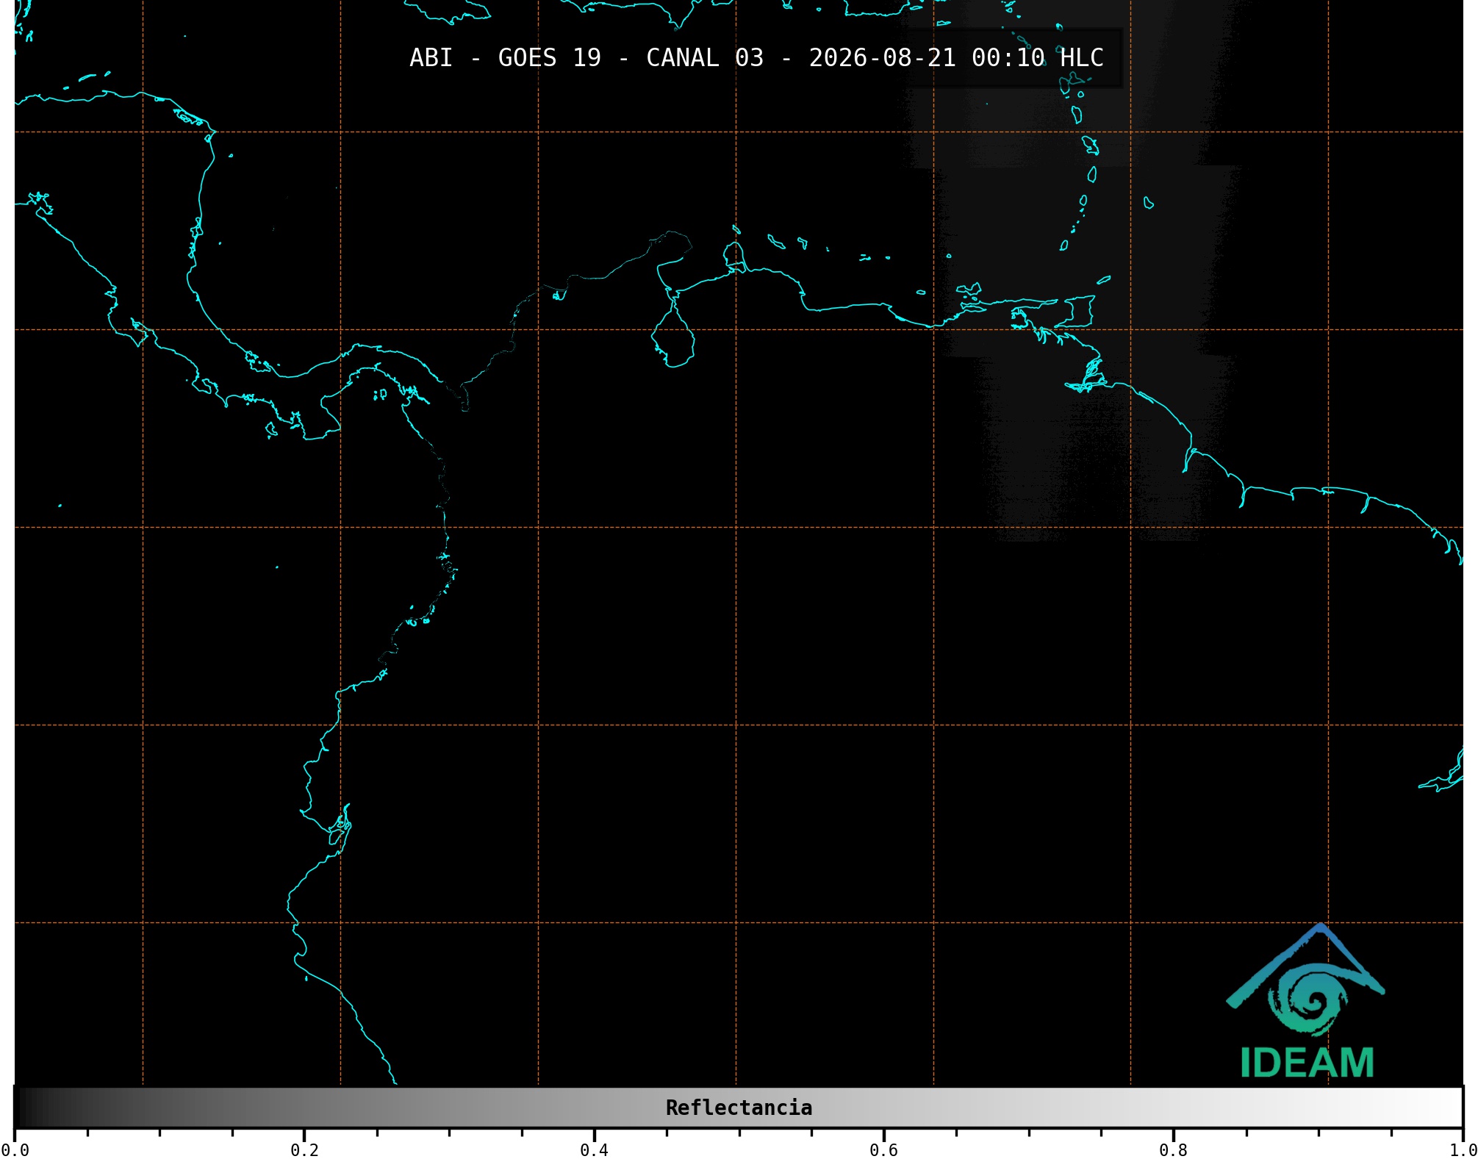
Task: Click the 00:10 HLC time in the title
Action: coord(1038,57)
